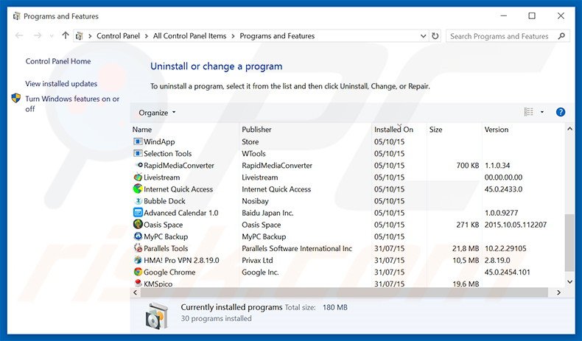Image resolution: width=582 pixels, height=341 pixels.
Task: Select the Liveistream entry name
Action: pyautogui.click(x=162, y=177)
